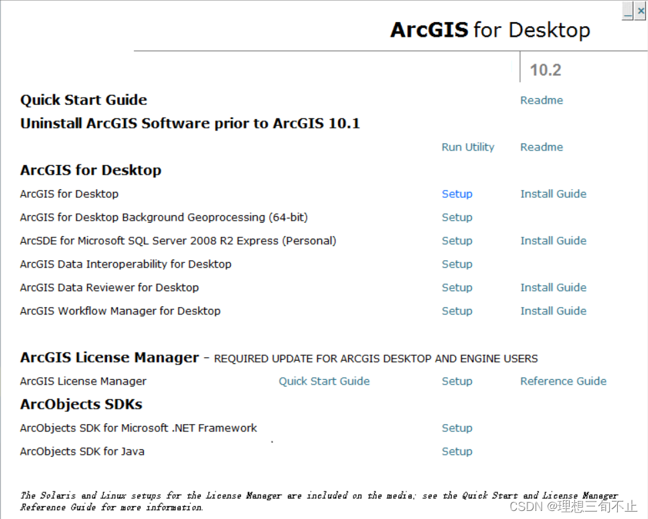Open Install Guide for ArcSDE SQL Server Express

point(554,241)
